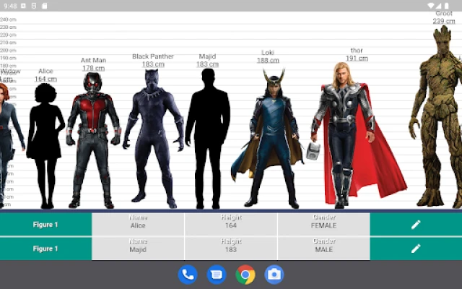
Task: Tap the Name field showing Majid
Action: (138, 249)
